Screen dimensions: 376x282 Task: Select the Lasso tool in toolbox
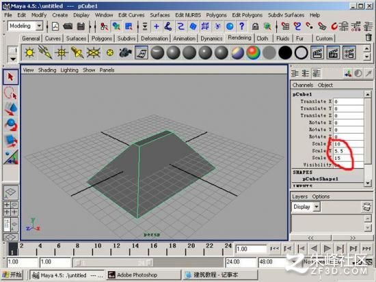click(x=10, y=93)
